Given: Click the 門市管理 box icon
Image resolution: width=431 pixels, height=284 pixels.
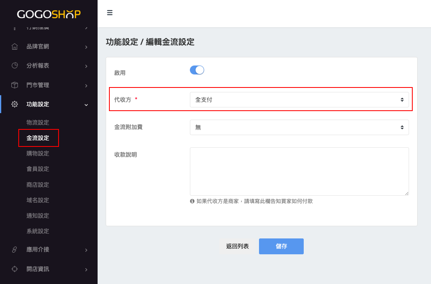Looking at the screenshot, I should (15, 85).
